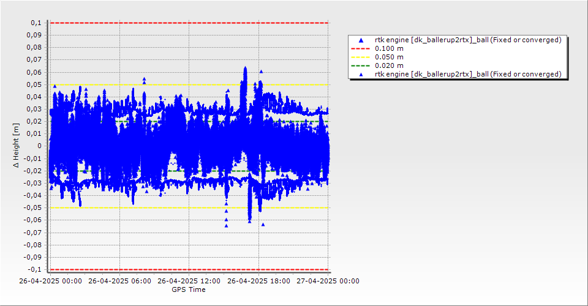Click the 0.100 m legend label
The height and width of the screenshot is (306, 588).
(389, 48)
